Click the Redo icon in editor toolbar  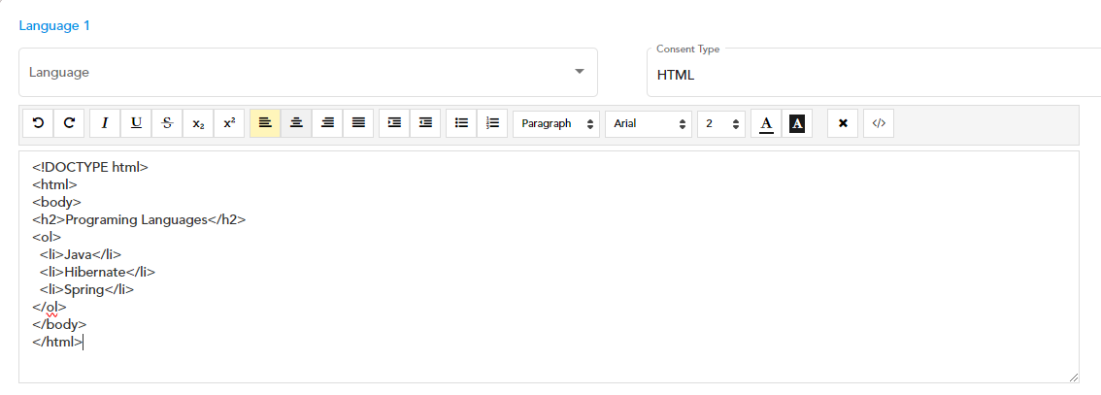point(69,123)
